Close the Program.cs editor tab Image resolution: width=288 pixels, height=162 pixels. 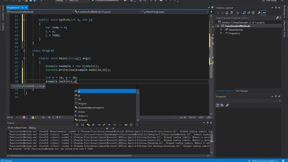26,8
